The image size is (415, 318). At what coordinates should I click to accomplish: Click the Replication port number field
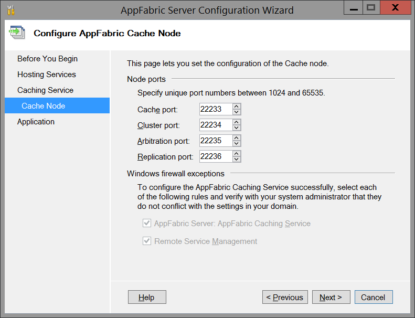tap(216, 156)
